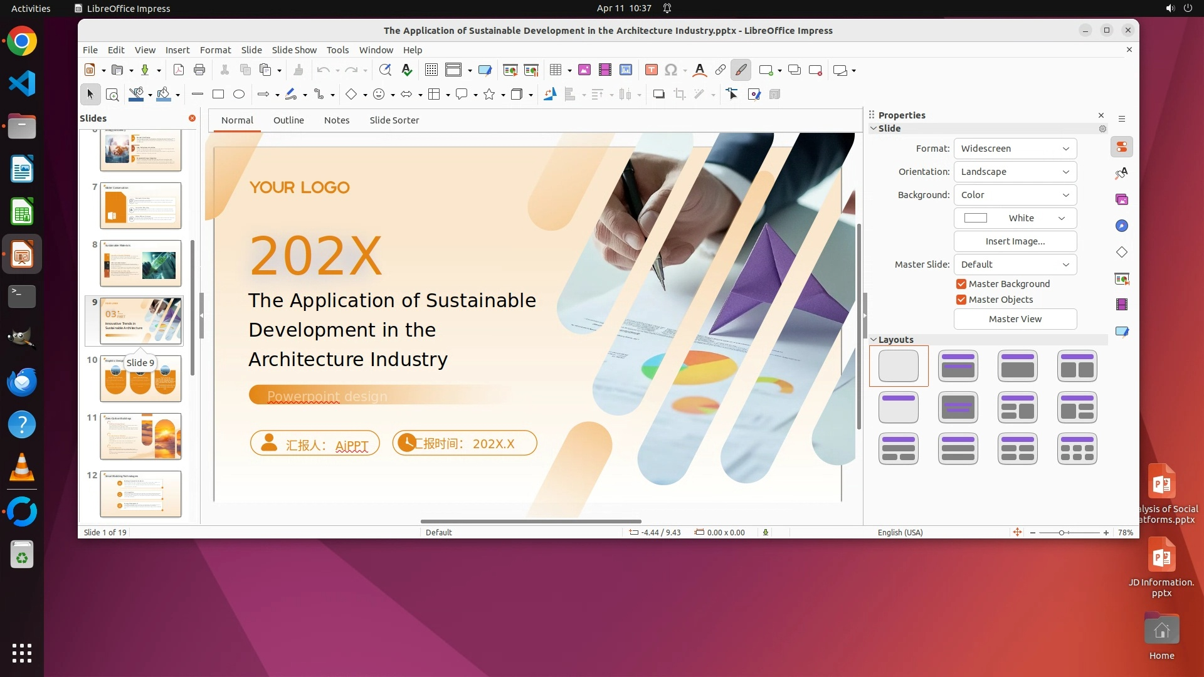Open the Format dropdown showing Widescreen

(x=1015, y=149)
